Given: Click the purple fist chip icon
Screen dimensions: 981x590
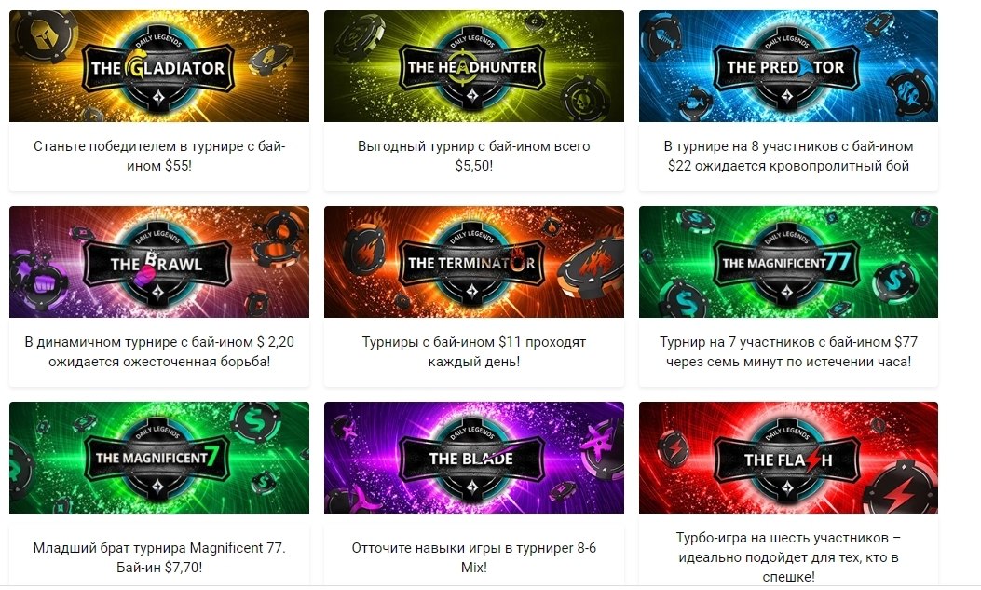Looking at the screenshot, I should (41, 280).
